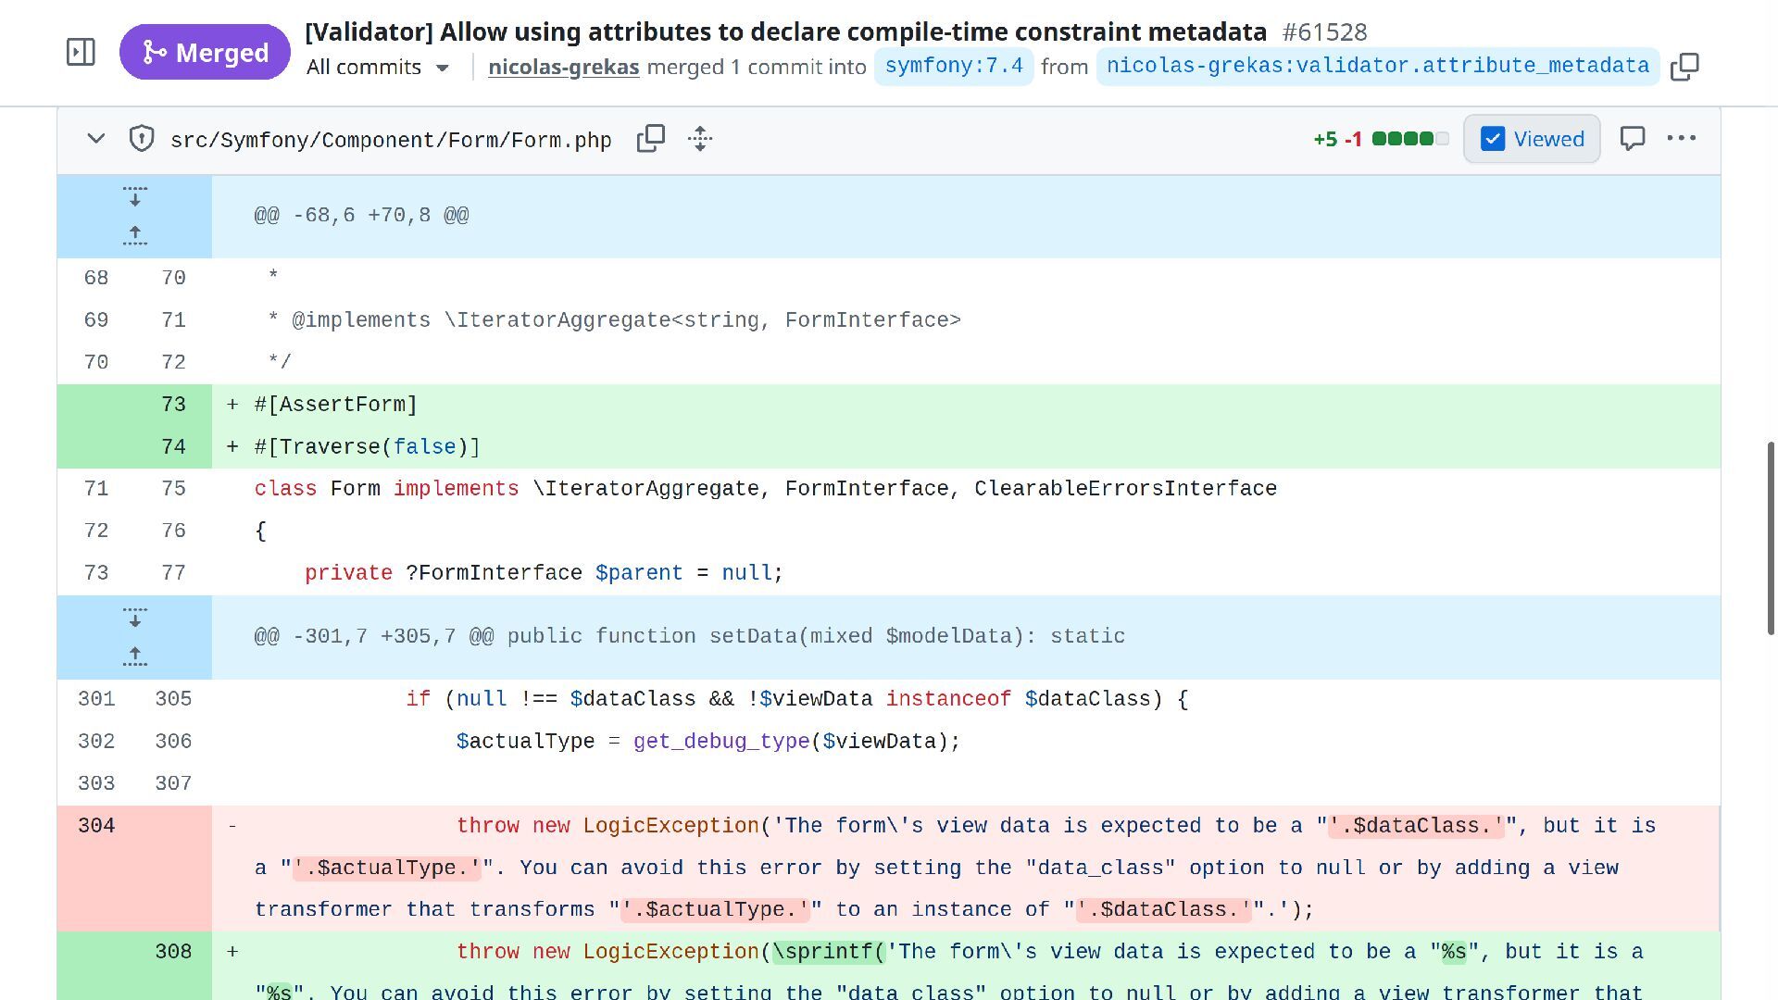Expand up arrow at setData hunk
This screenshot has width=1778, height=1000.
click(135, 656)
